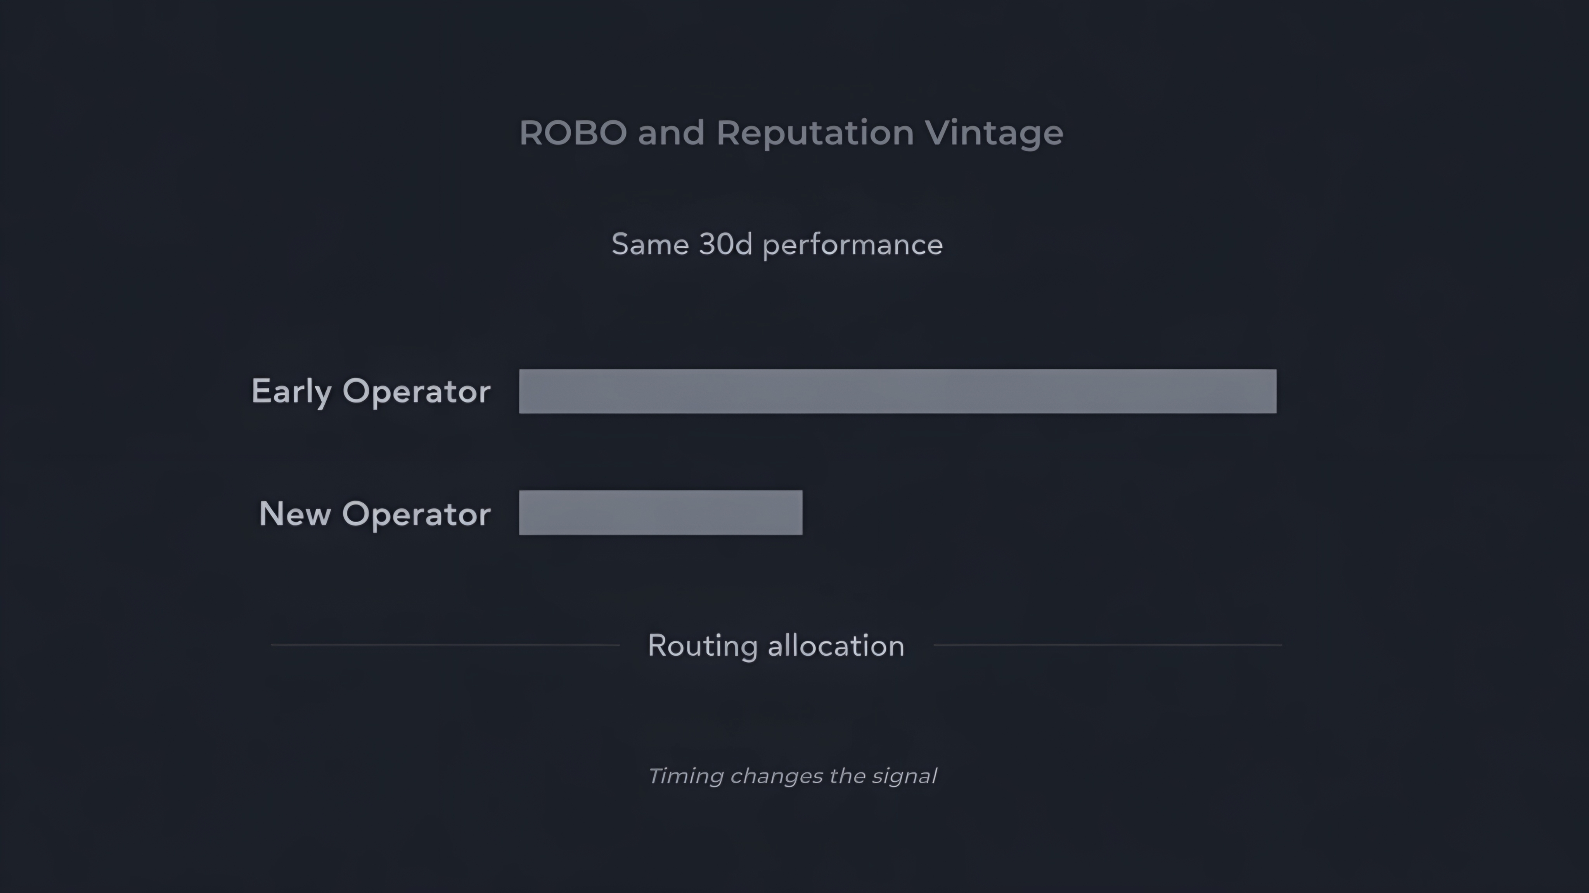Click the Early Operator allocation bar
Image resolution: width=1589 pixels, height=893 pixels.
(898, 391)
